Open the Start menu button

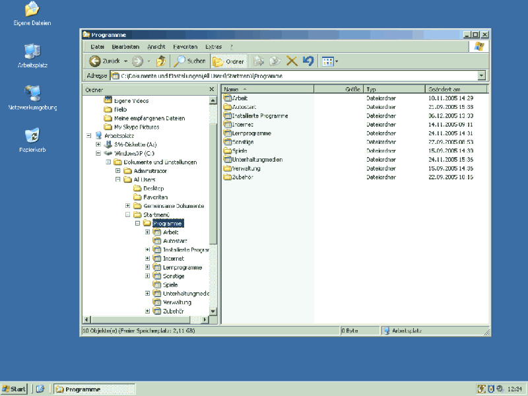(x=14, y=389)
